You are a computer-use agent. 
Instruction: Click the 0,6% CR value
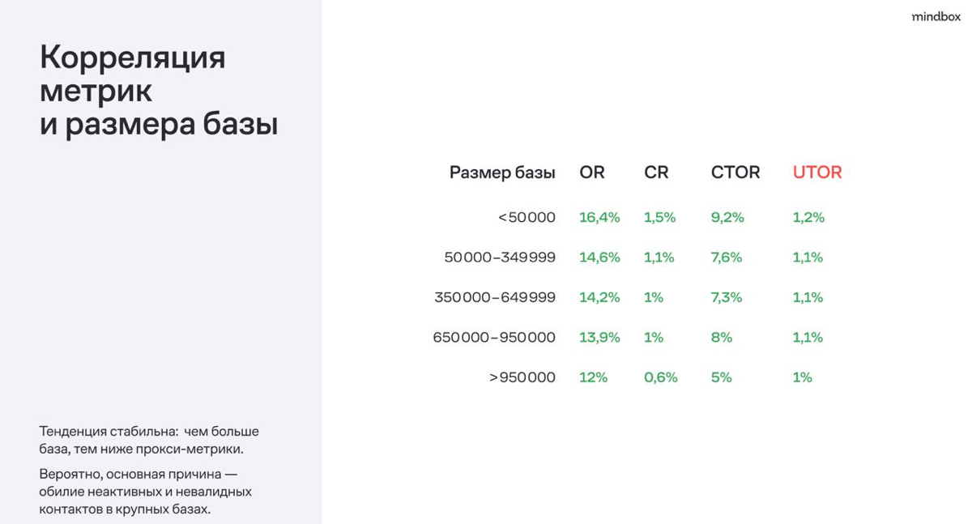pyautogui.click(x=661, y=377)
